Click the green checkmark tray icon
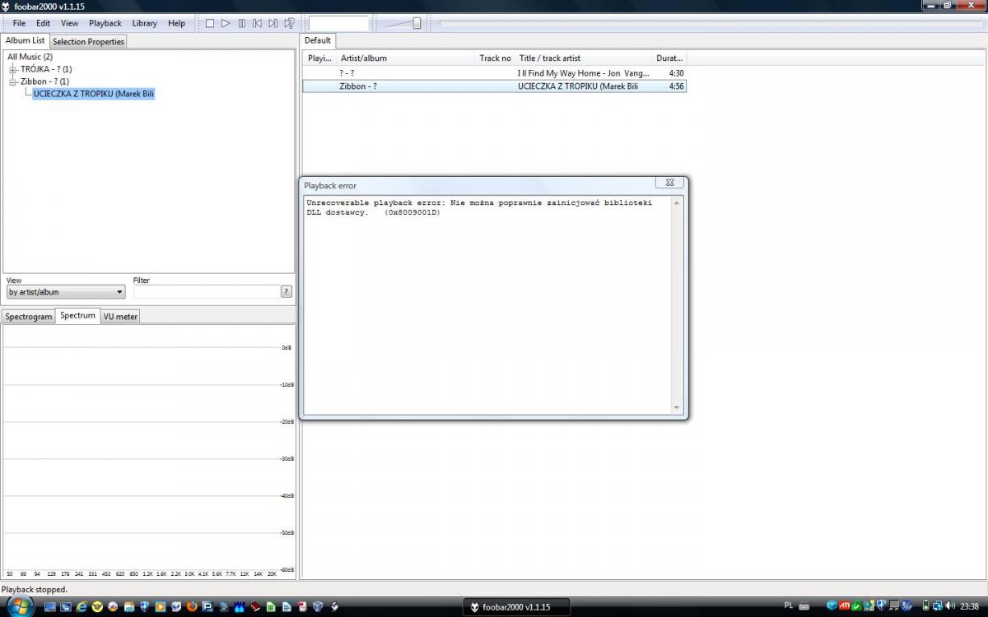Image resolution: width=988 pixels, height=617 pixels. [857, 605]
